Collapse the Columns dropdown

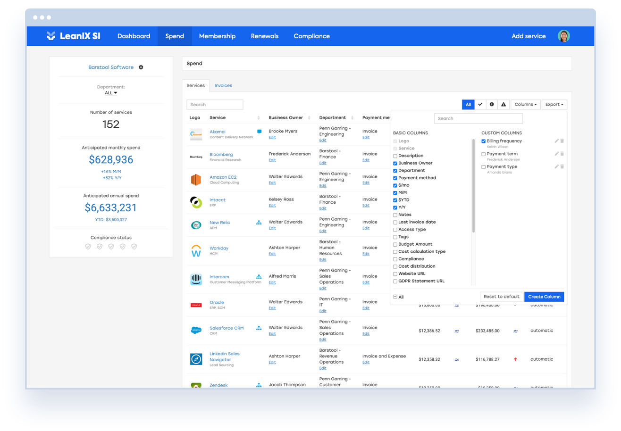(526, 105)
